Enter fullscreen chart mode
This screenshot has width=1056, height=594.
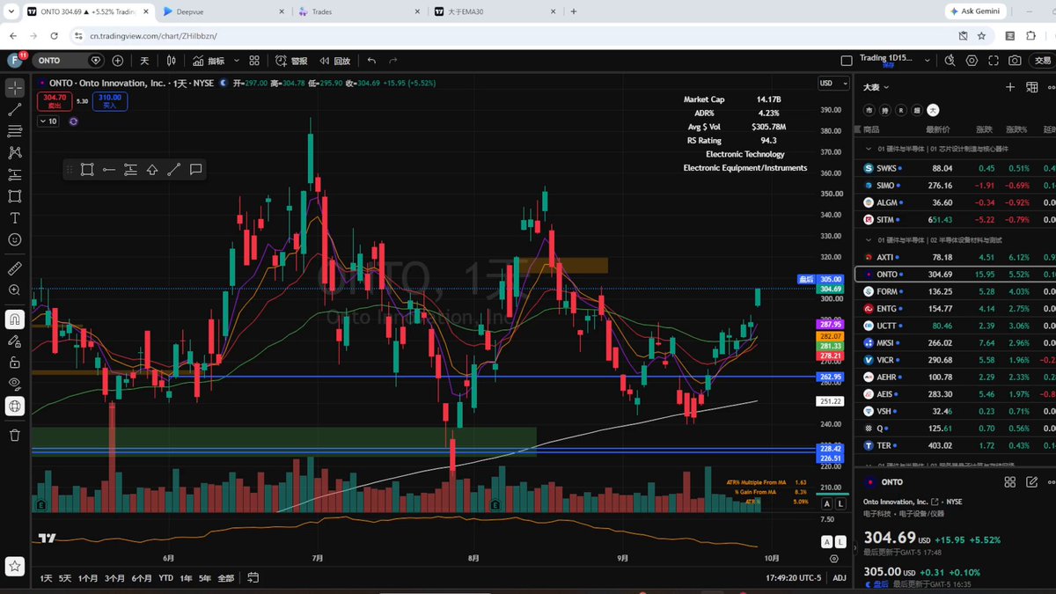(994, 61)
